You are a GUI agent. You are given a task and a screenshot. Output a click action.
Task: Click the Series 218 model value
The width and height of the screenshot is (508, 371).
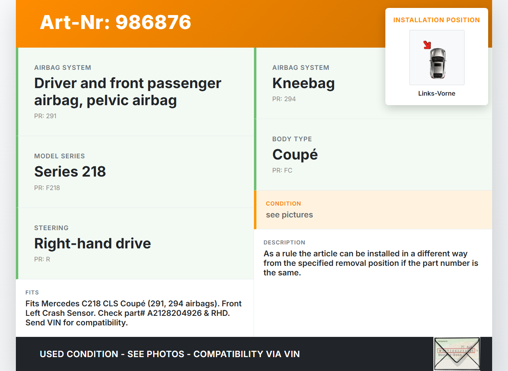(70, 171)
